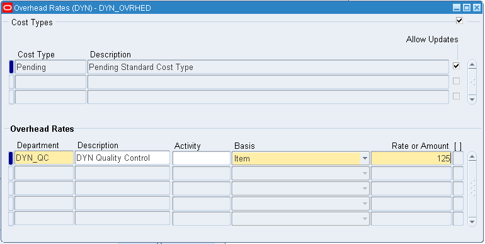Click the descriptive flexfield box beside 125
This screenshot has width=485, height=244.
click(458, 158)
